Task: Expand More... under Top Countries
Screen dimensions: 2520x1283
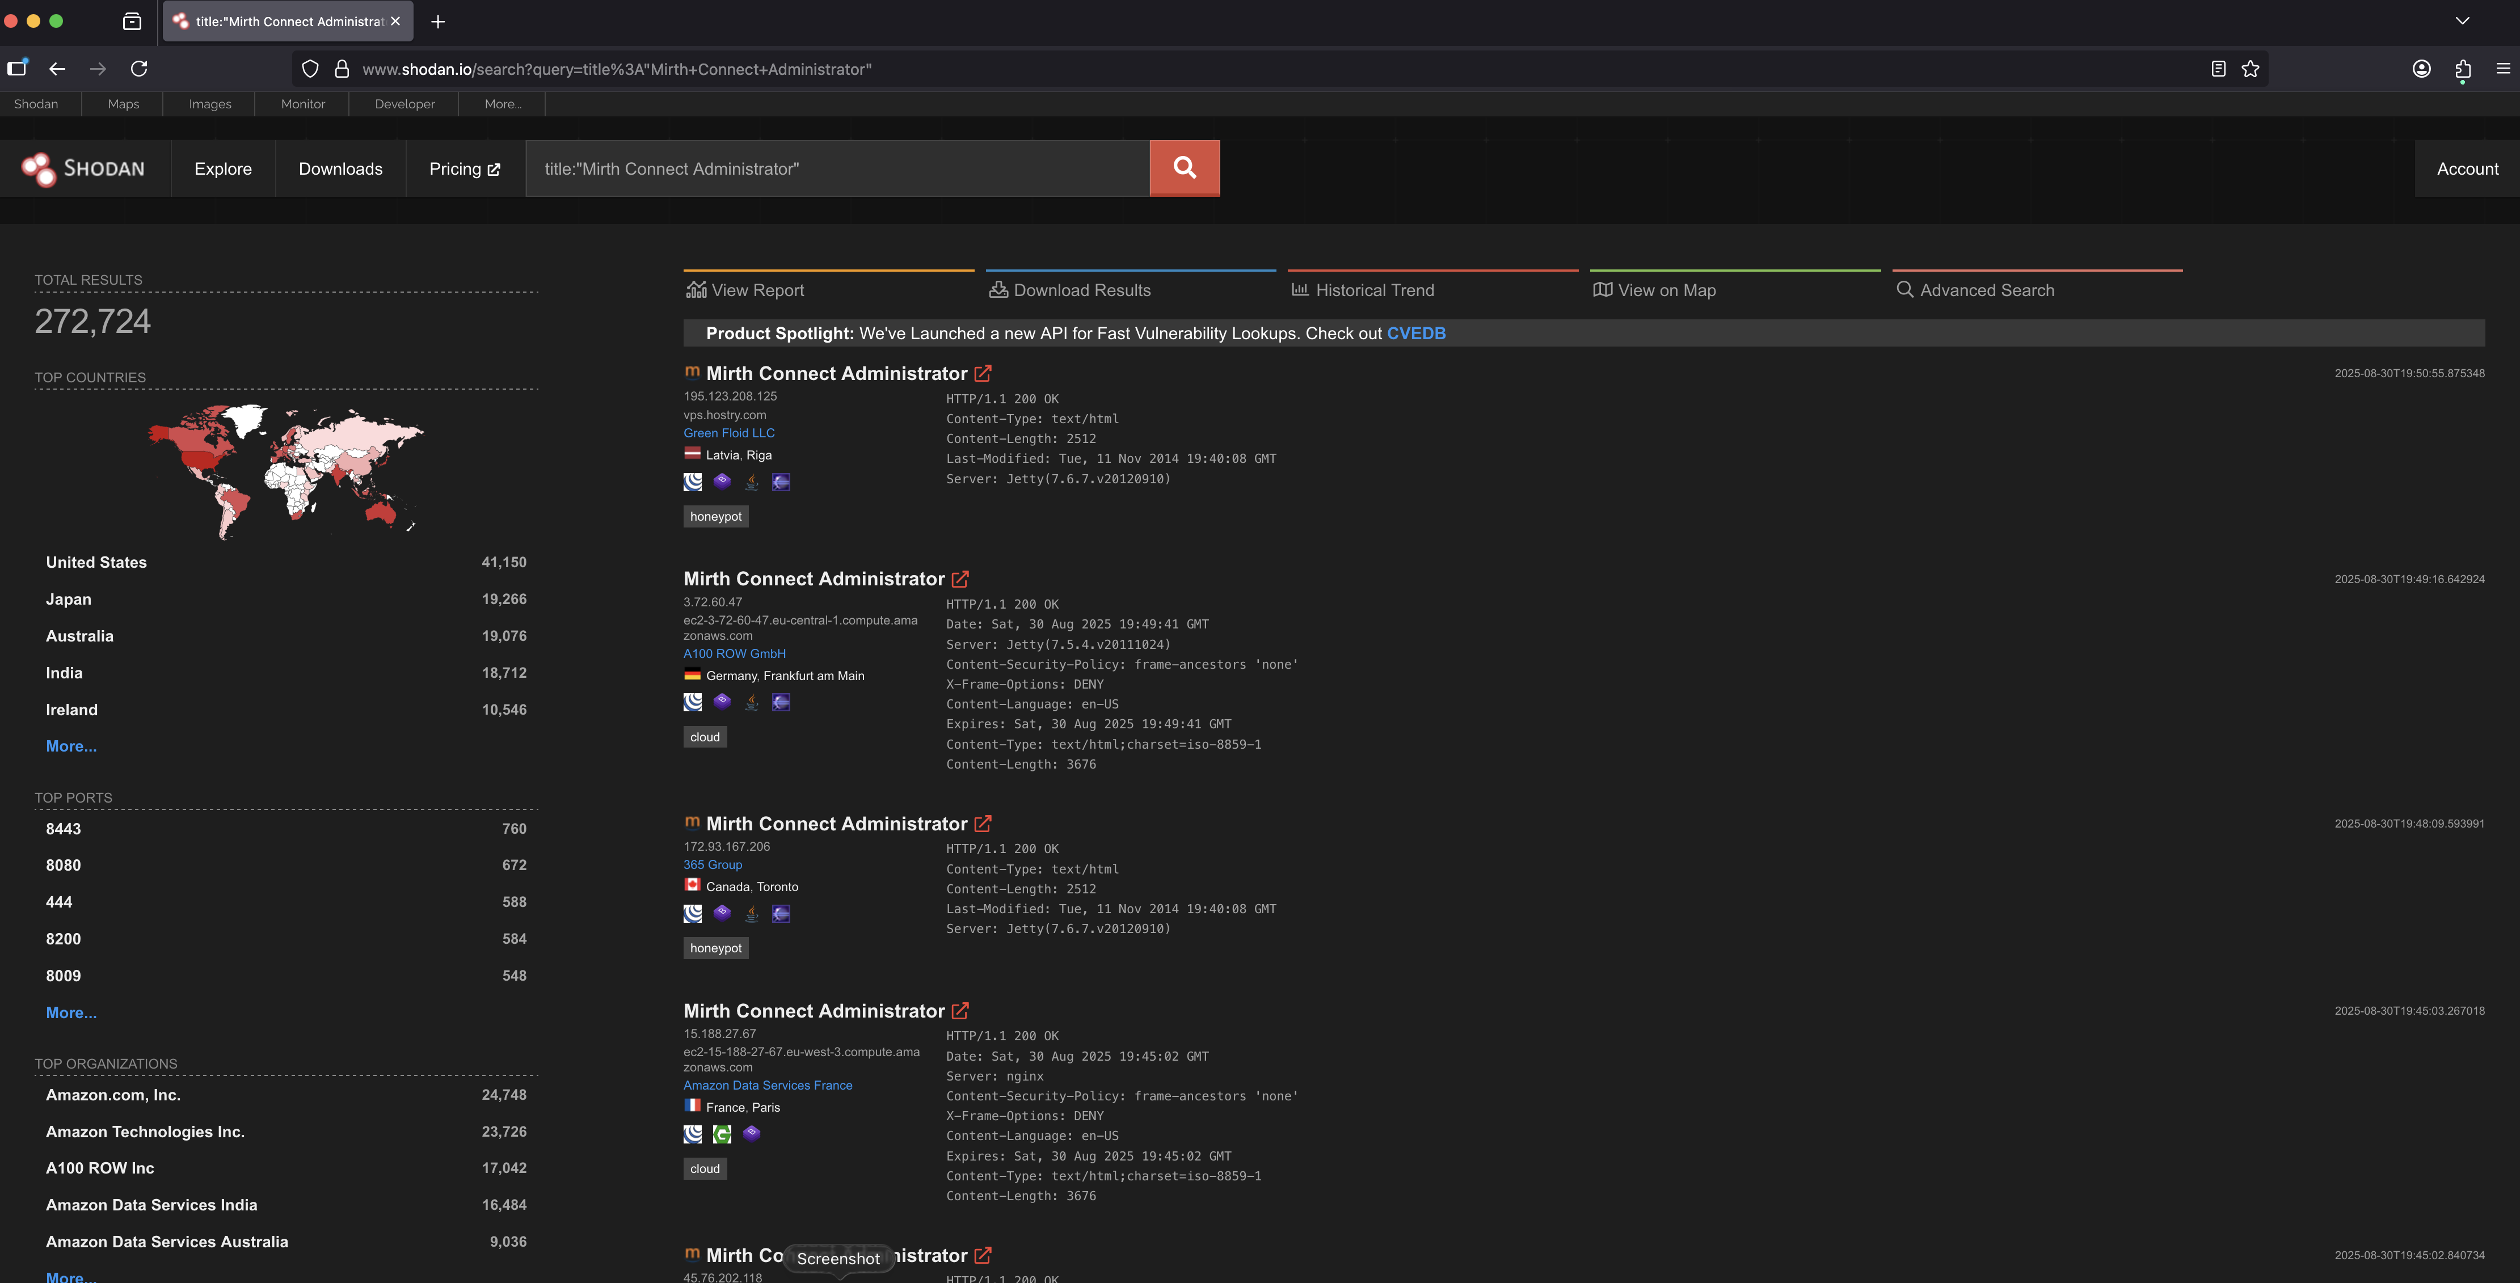Action: click(x=70, y=746)
